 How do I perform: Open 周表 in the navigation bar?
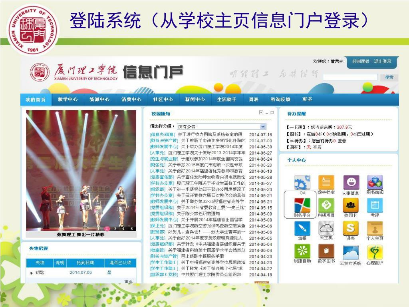(x=254, y=100)
